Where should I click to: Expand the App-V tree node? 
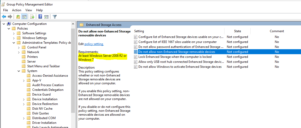24,80
